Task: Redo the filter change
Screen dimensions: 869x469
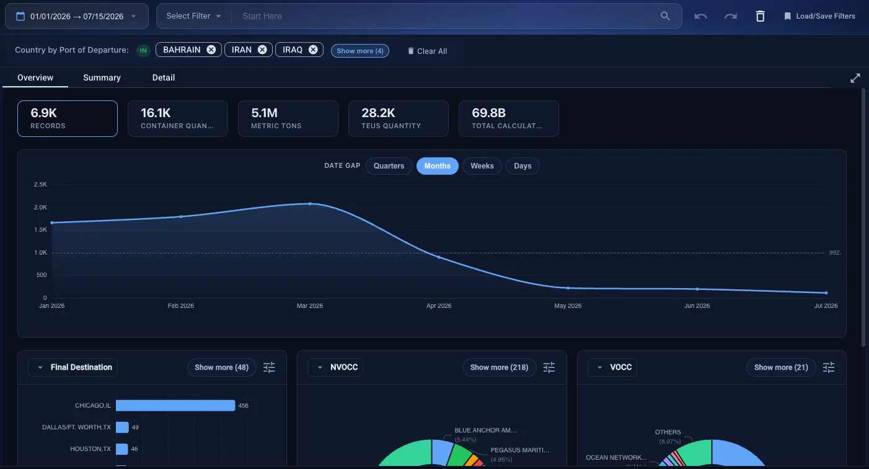Action: coord(731,16)
